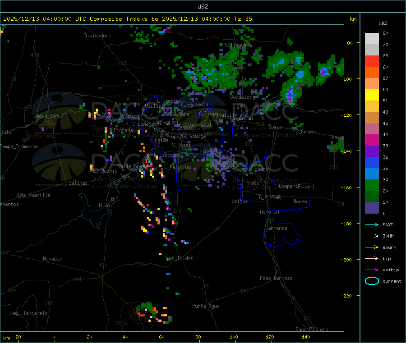Select the red 60–65 dBZ swatch

[x=372, y=61]
